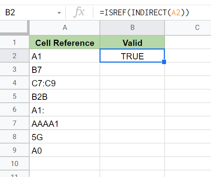
Task: Select row 3 header
Action: click(x=14, y=69)
